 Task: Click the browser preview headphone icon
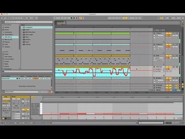point(3,71)
